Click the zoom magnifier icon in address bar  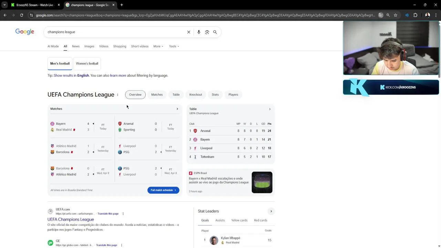click(x=388, y=15)
